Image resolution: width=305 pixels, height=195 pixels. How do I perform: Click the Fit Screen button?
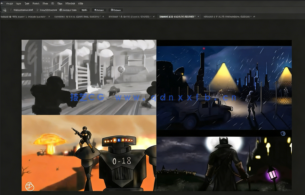pyautogui.click(x=99, y=10)
